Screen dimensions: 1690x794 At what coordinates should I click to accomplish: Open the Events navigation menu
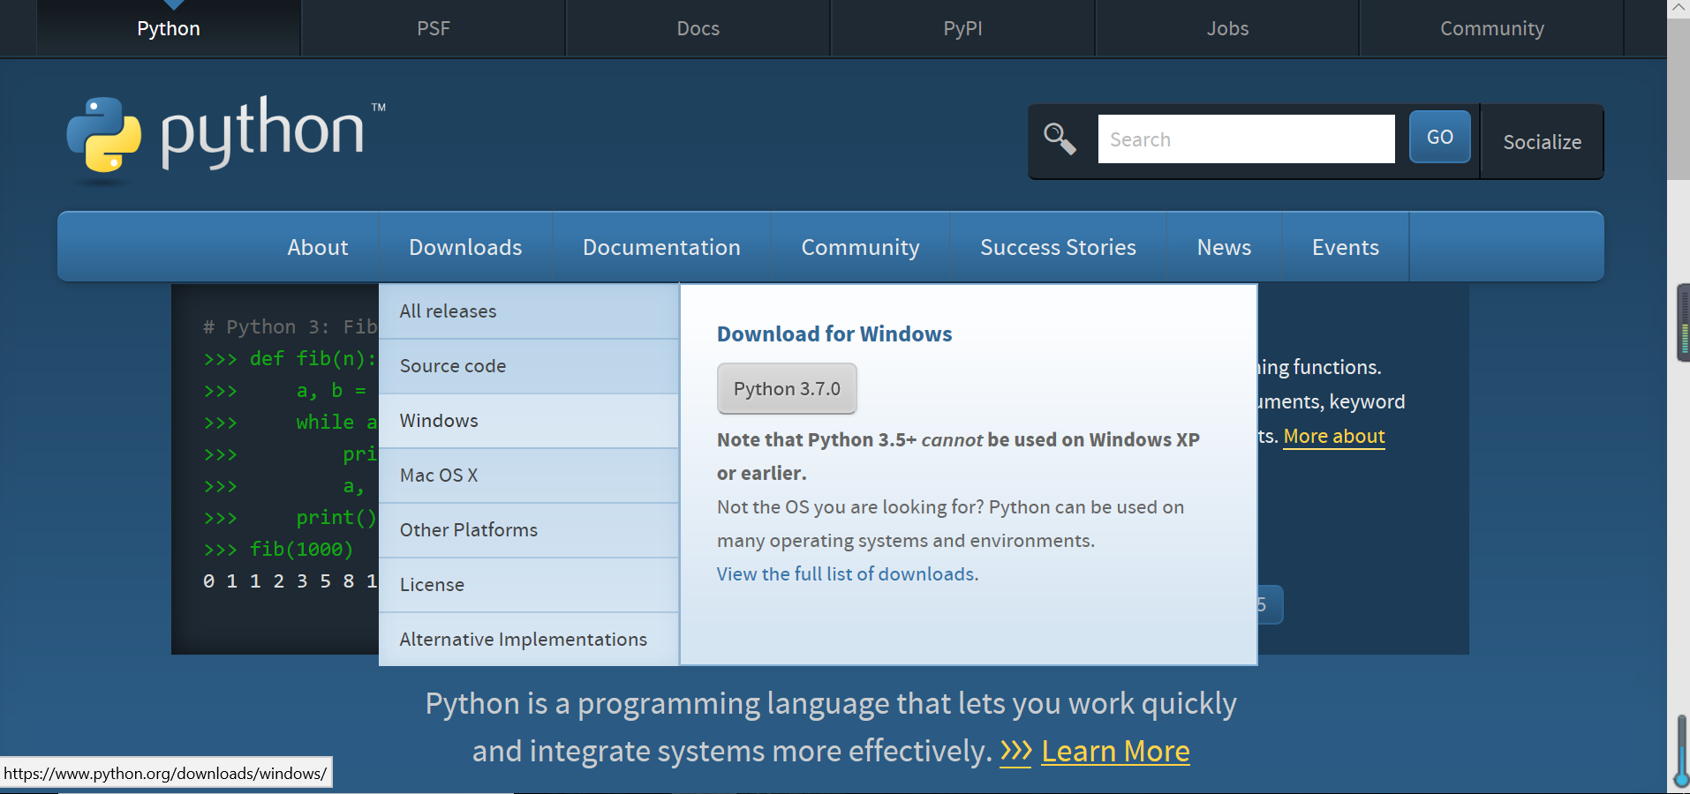pos(1345,247)
